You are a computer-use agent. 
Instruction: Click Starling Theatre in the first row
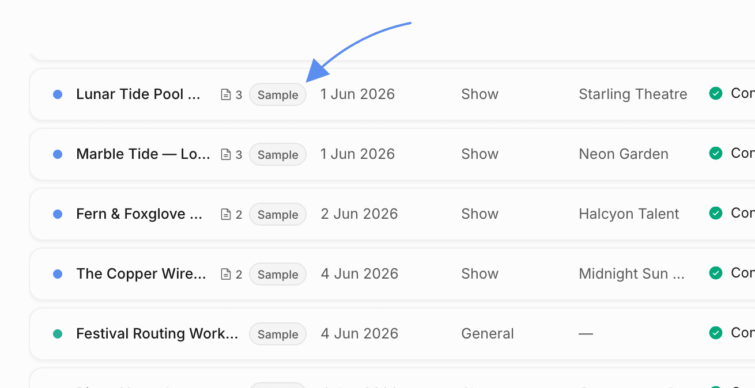(633, 94)
